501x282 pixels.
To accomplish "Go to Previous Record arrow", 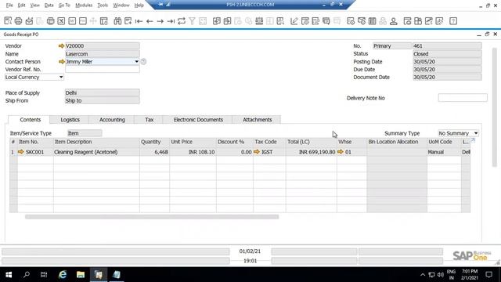I will [150, 21].
